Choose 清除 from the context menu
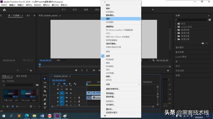The image size is (213, 119). [121, 19]
